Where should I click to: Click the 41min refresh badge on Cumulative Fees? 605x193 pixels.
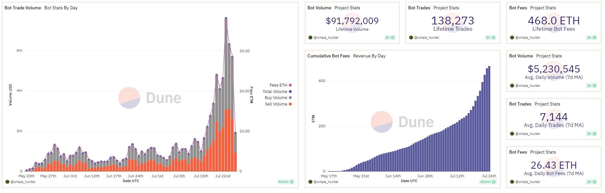(x=488, y=182)
